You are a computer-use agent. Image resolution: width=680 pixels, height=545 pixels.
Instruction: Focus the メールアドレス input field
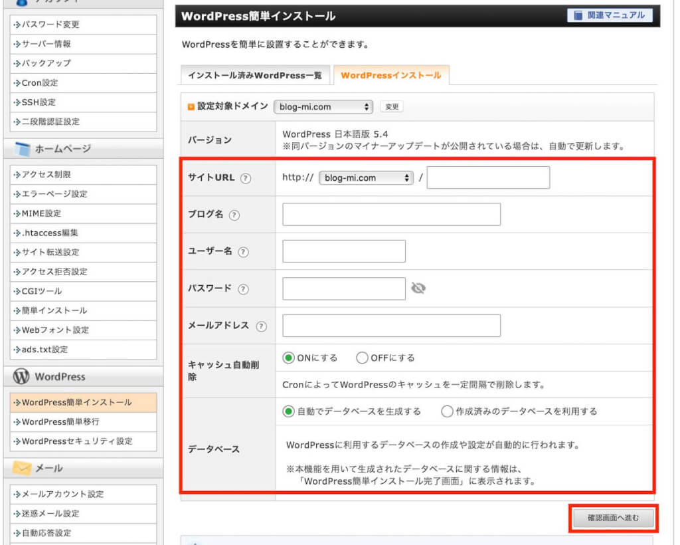pyautogui.click(x=391, y=326)
